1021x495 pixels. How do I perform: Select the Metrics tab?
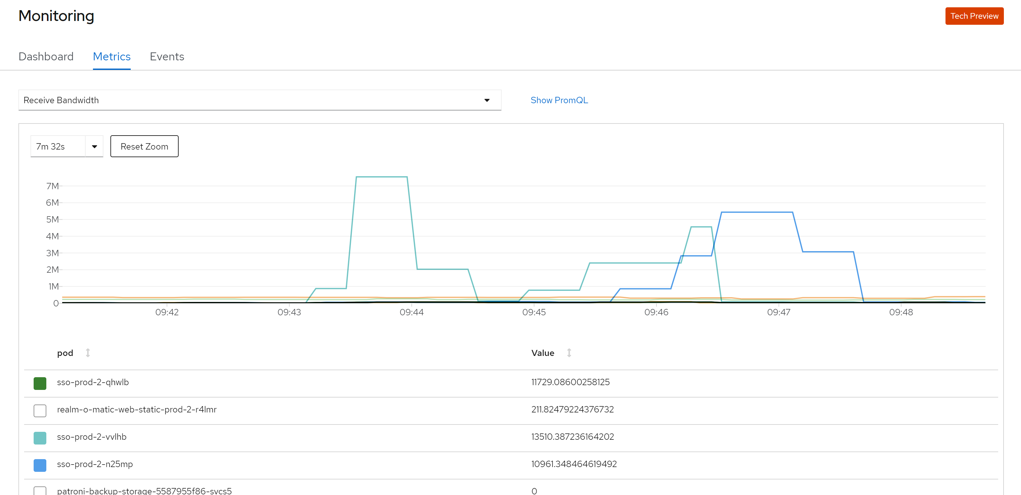tap(111, 56)
